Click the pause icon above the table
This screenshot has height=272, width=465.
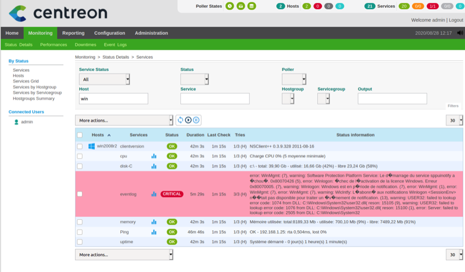coord(196,120)
